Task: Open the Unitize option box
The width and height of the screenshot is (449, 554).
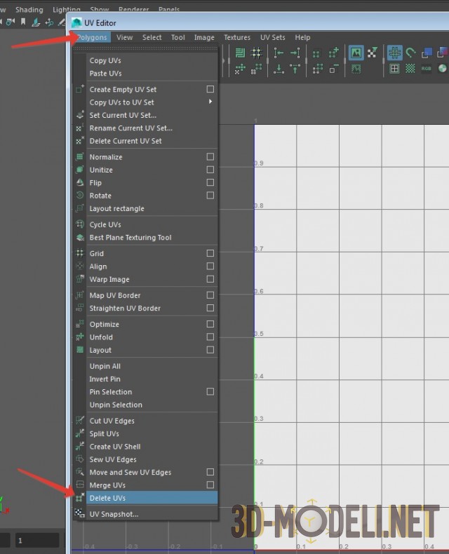Action: coord(210,170)
